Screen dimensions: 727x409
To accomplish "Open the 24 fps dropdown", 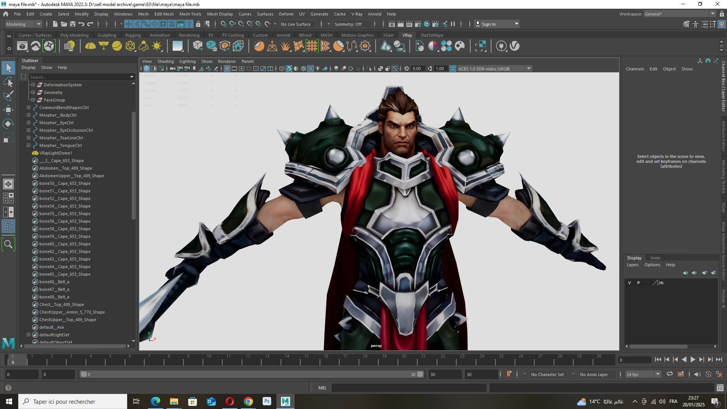I will (x=643, y=374).
